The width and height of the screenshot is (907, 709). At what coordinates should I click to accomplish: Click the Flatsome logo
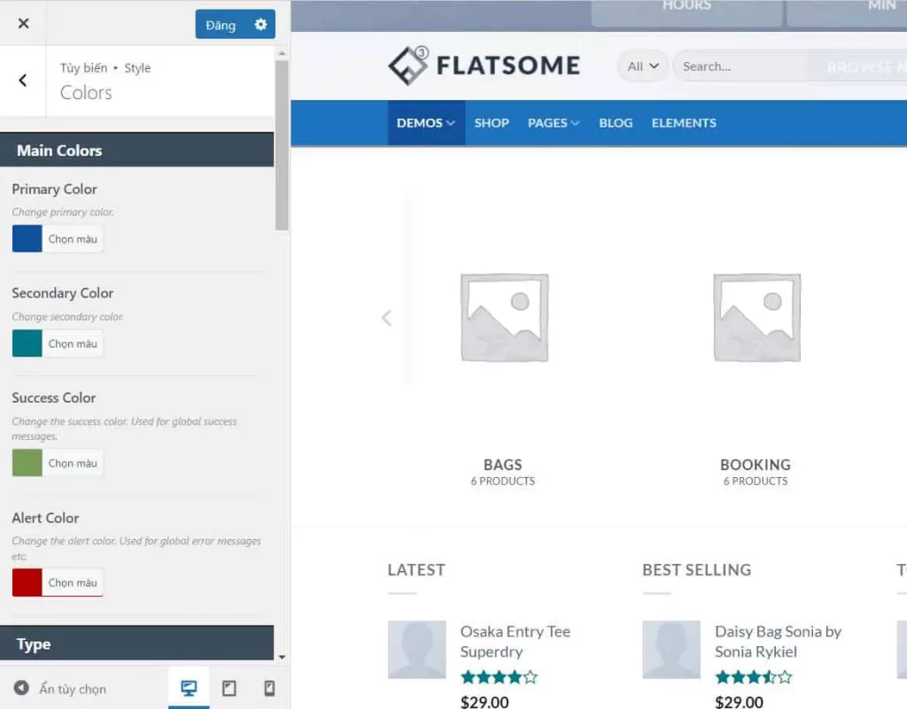(484, 65)
